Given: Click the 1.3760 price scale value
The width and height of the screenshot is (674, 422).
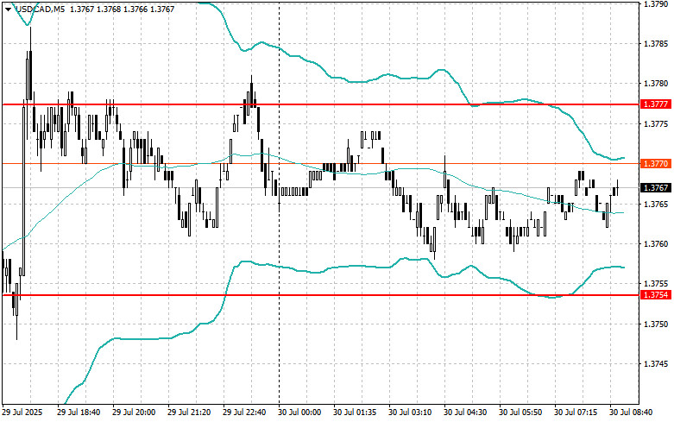Looking at the screenshot, I should [x=656, y=244].
